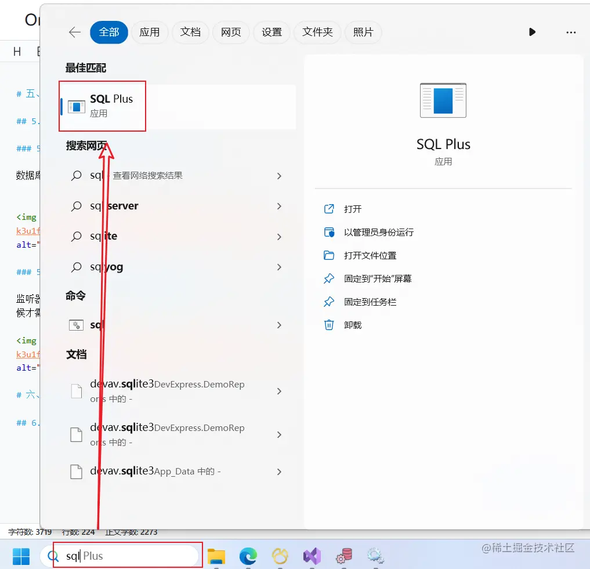The height and width of the screenshot is (569, 590).
Task: Click the pin icon beside 固定到任务栏
Action: [x=329, y=302]
